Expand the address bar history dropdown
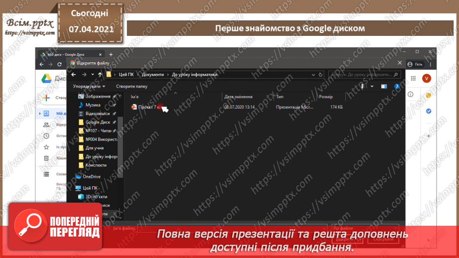The width and height of the screenshot is (459, 258). pos(313,75)
